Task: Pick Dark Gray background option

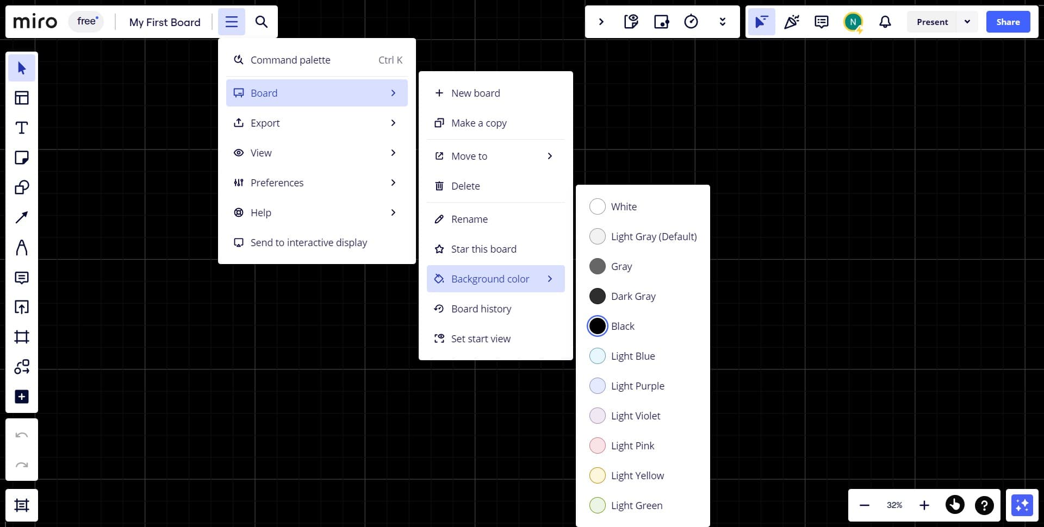Action: 598,296
